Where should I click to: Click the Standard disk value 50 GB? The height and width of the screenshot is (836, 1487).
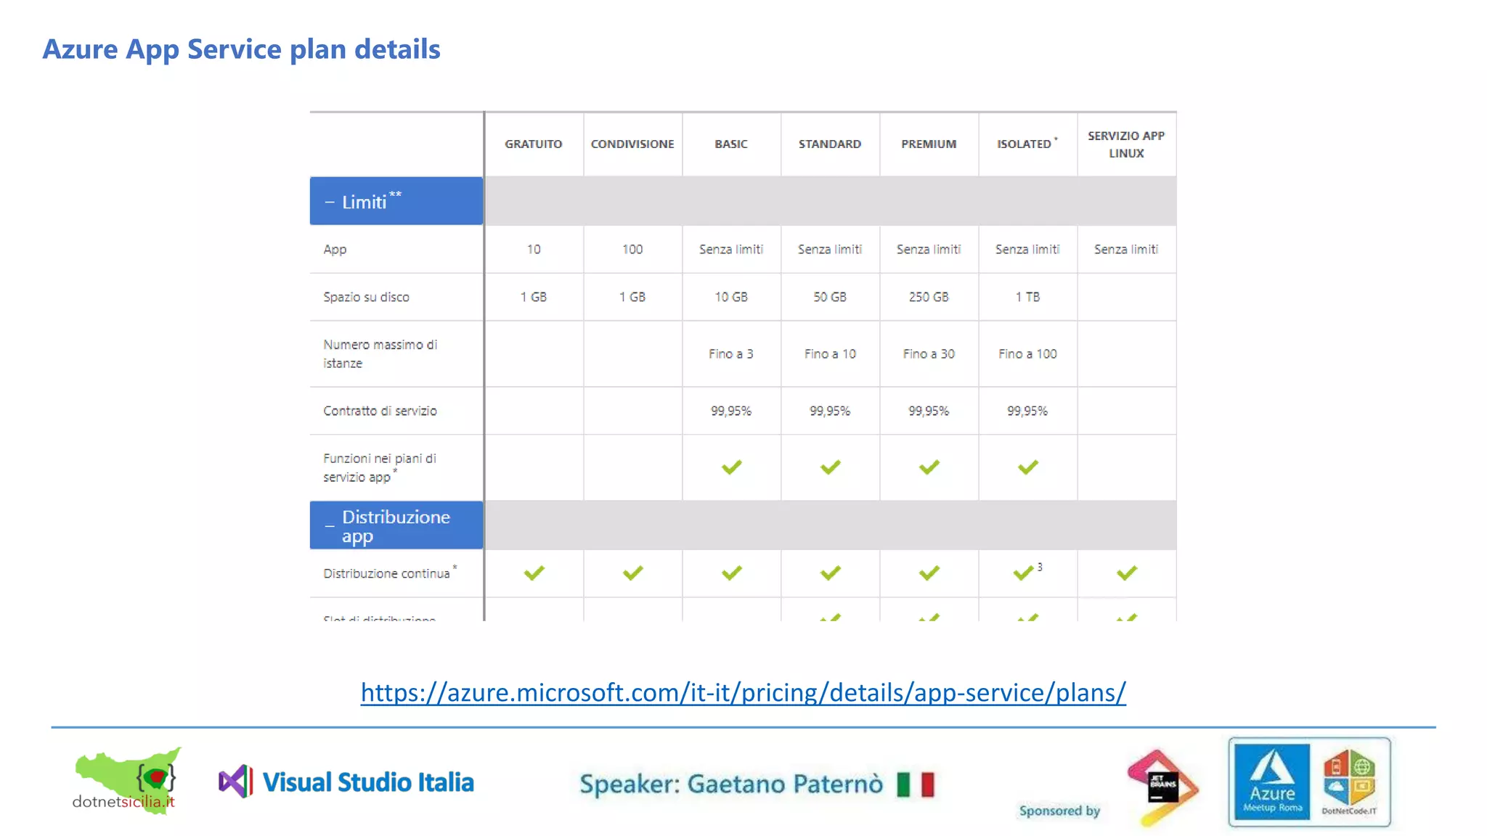click(830, 297)
